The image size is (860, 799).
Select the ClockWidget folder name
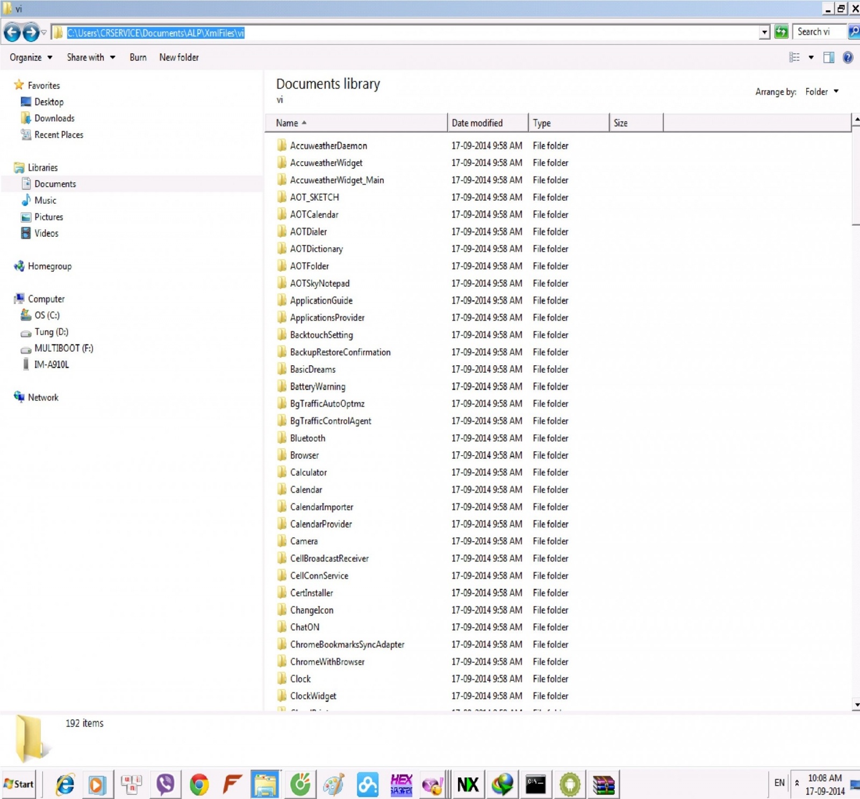313,696
